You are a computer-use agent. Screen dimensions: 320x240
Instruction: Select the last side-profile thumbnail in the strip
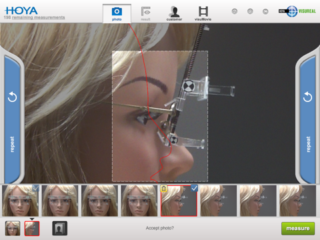click(x=297, y=201)
